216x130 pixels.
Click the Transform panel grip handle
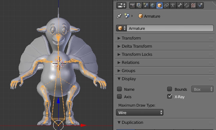[x=211, y=39]
